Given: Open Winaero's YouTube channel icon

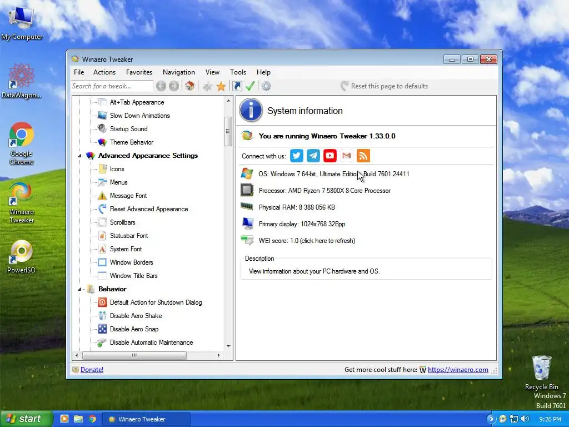Looking at the screenshot, I should click(330, 156).
